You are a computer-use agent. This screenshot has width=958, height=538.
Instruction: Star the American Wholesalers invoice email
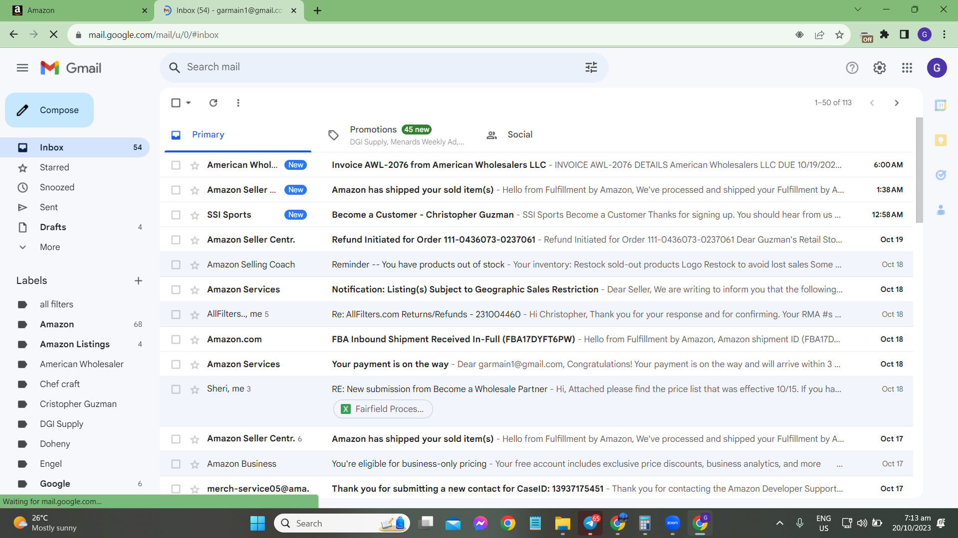(195, 165)
